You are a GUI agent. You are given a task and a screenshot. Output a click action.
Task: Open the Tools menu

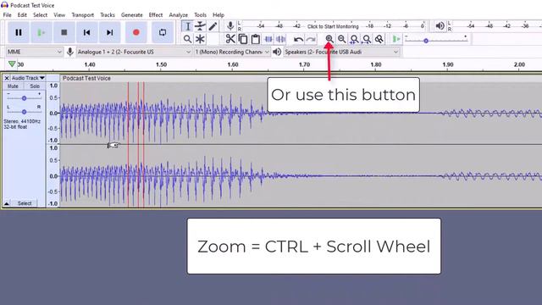coord(200,15)
